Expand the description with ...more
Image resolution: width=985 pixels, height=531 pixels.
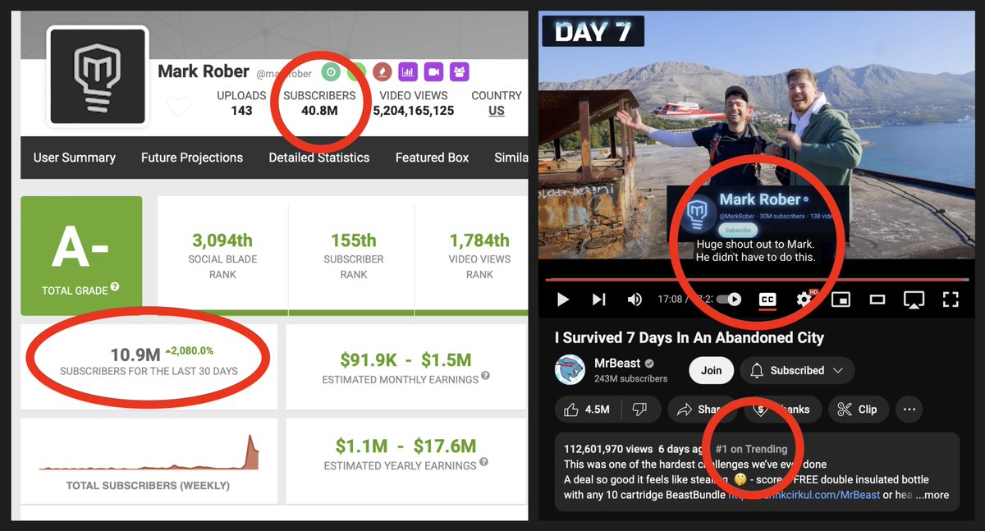click(932, 495)
